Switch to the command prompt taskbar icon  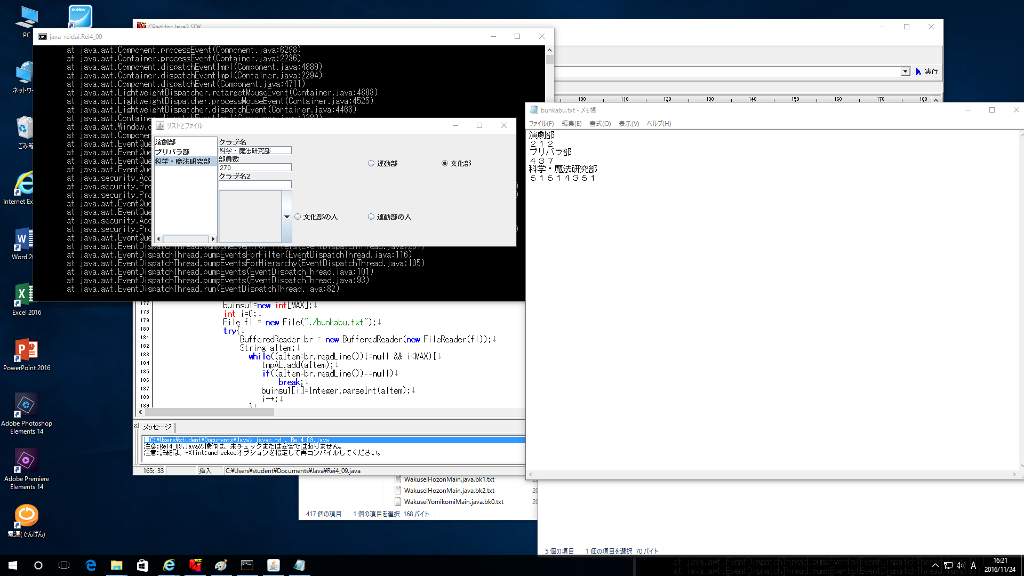(247, 565)
